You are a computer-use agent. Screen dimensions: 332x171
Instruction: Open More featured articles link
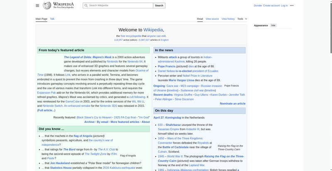coord(125,122)
